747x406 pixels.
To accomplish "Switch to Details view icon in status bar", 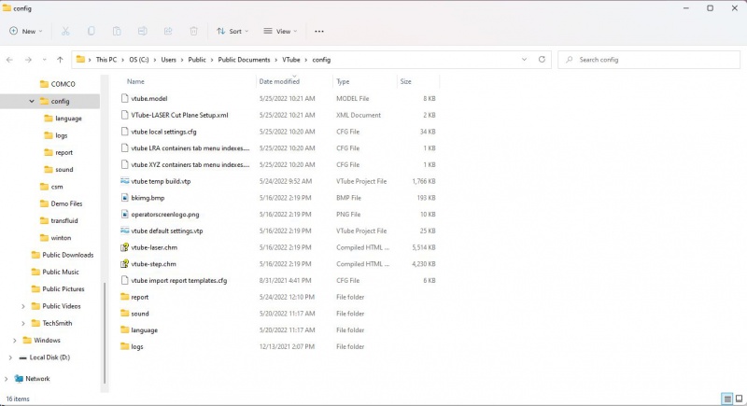I will pos(727,399).
